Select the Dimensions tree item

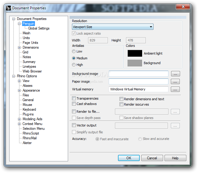point(30,47)
